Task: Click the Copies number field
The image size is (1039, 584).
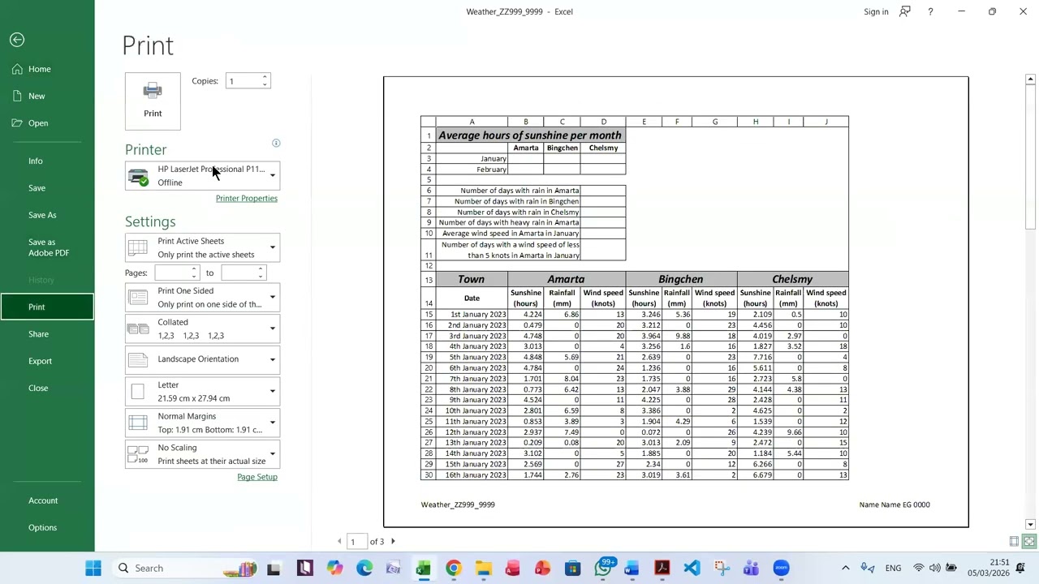Action: [243, 81]
